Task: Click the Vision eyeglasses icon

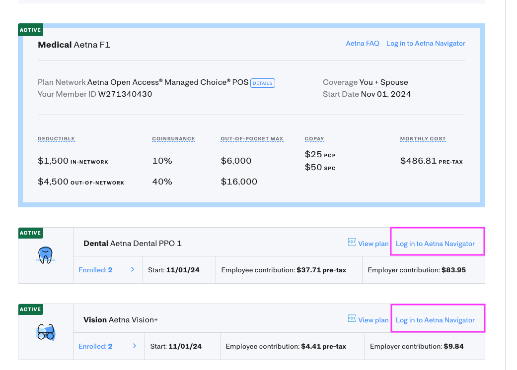Action: pyautogui.click(x=45, y=332)
